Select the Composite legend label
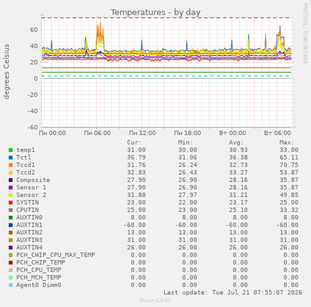 pos(33,180)
